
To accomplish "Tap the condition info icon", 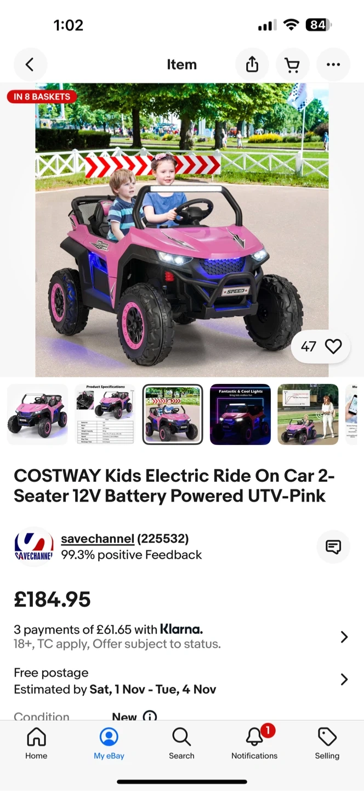I will [x=150, y=716].
